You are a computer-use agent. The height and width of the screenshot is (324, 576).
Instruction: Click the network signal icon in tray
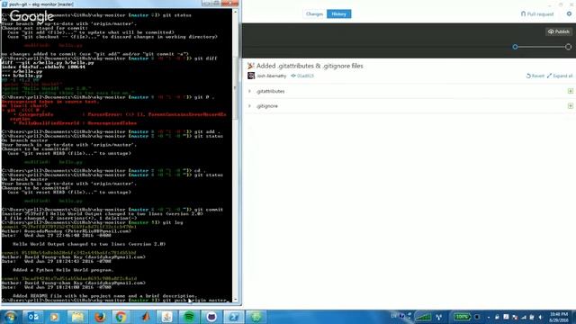point(524,317)
